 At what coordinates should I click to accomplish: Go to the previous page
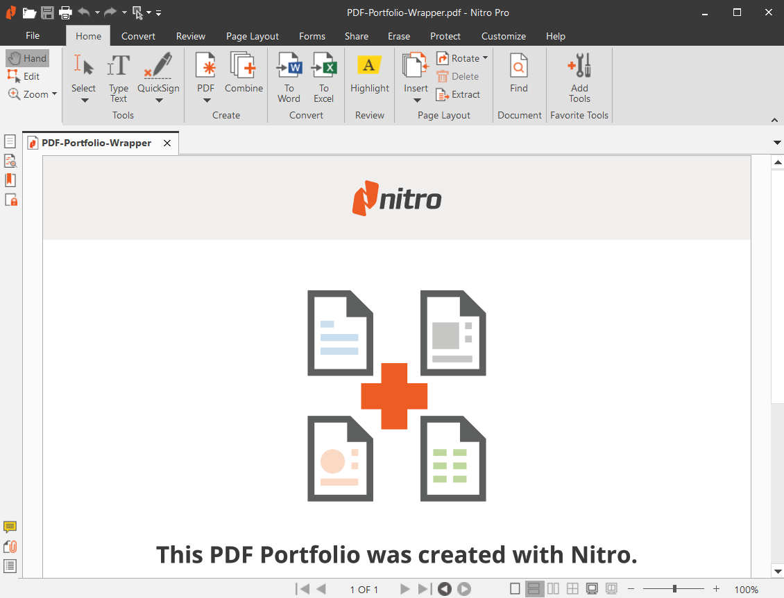pyautogui.click(x=321, y=589)
